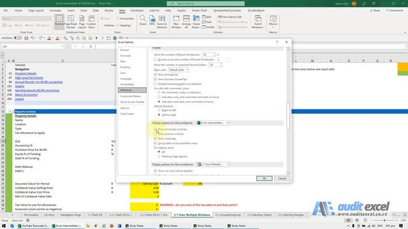This screenshot has height=229, width=408.
Task: Select No comments, notes, or indicators
Action: 159,92
